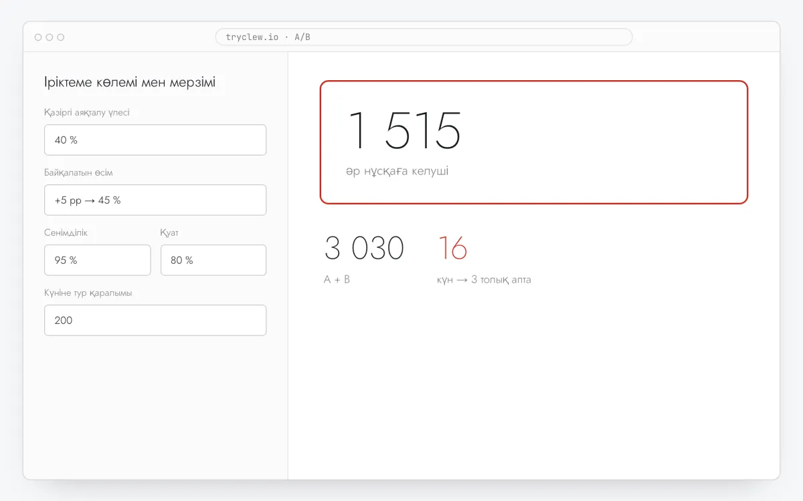Click the A + B label

point(337,279)
